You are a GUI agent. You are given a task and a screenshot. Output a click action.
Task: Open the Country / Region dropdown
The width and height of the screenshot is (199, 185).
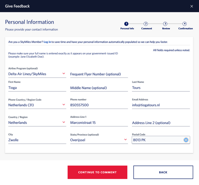pos(37,122)
